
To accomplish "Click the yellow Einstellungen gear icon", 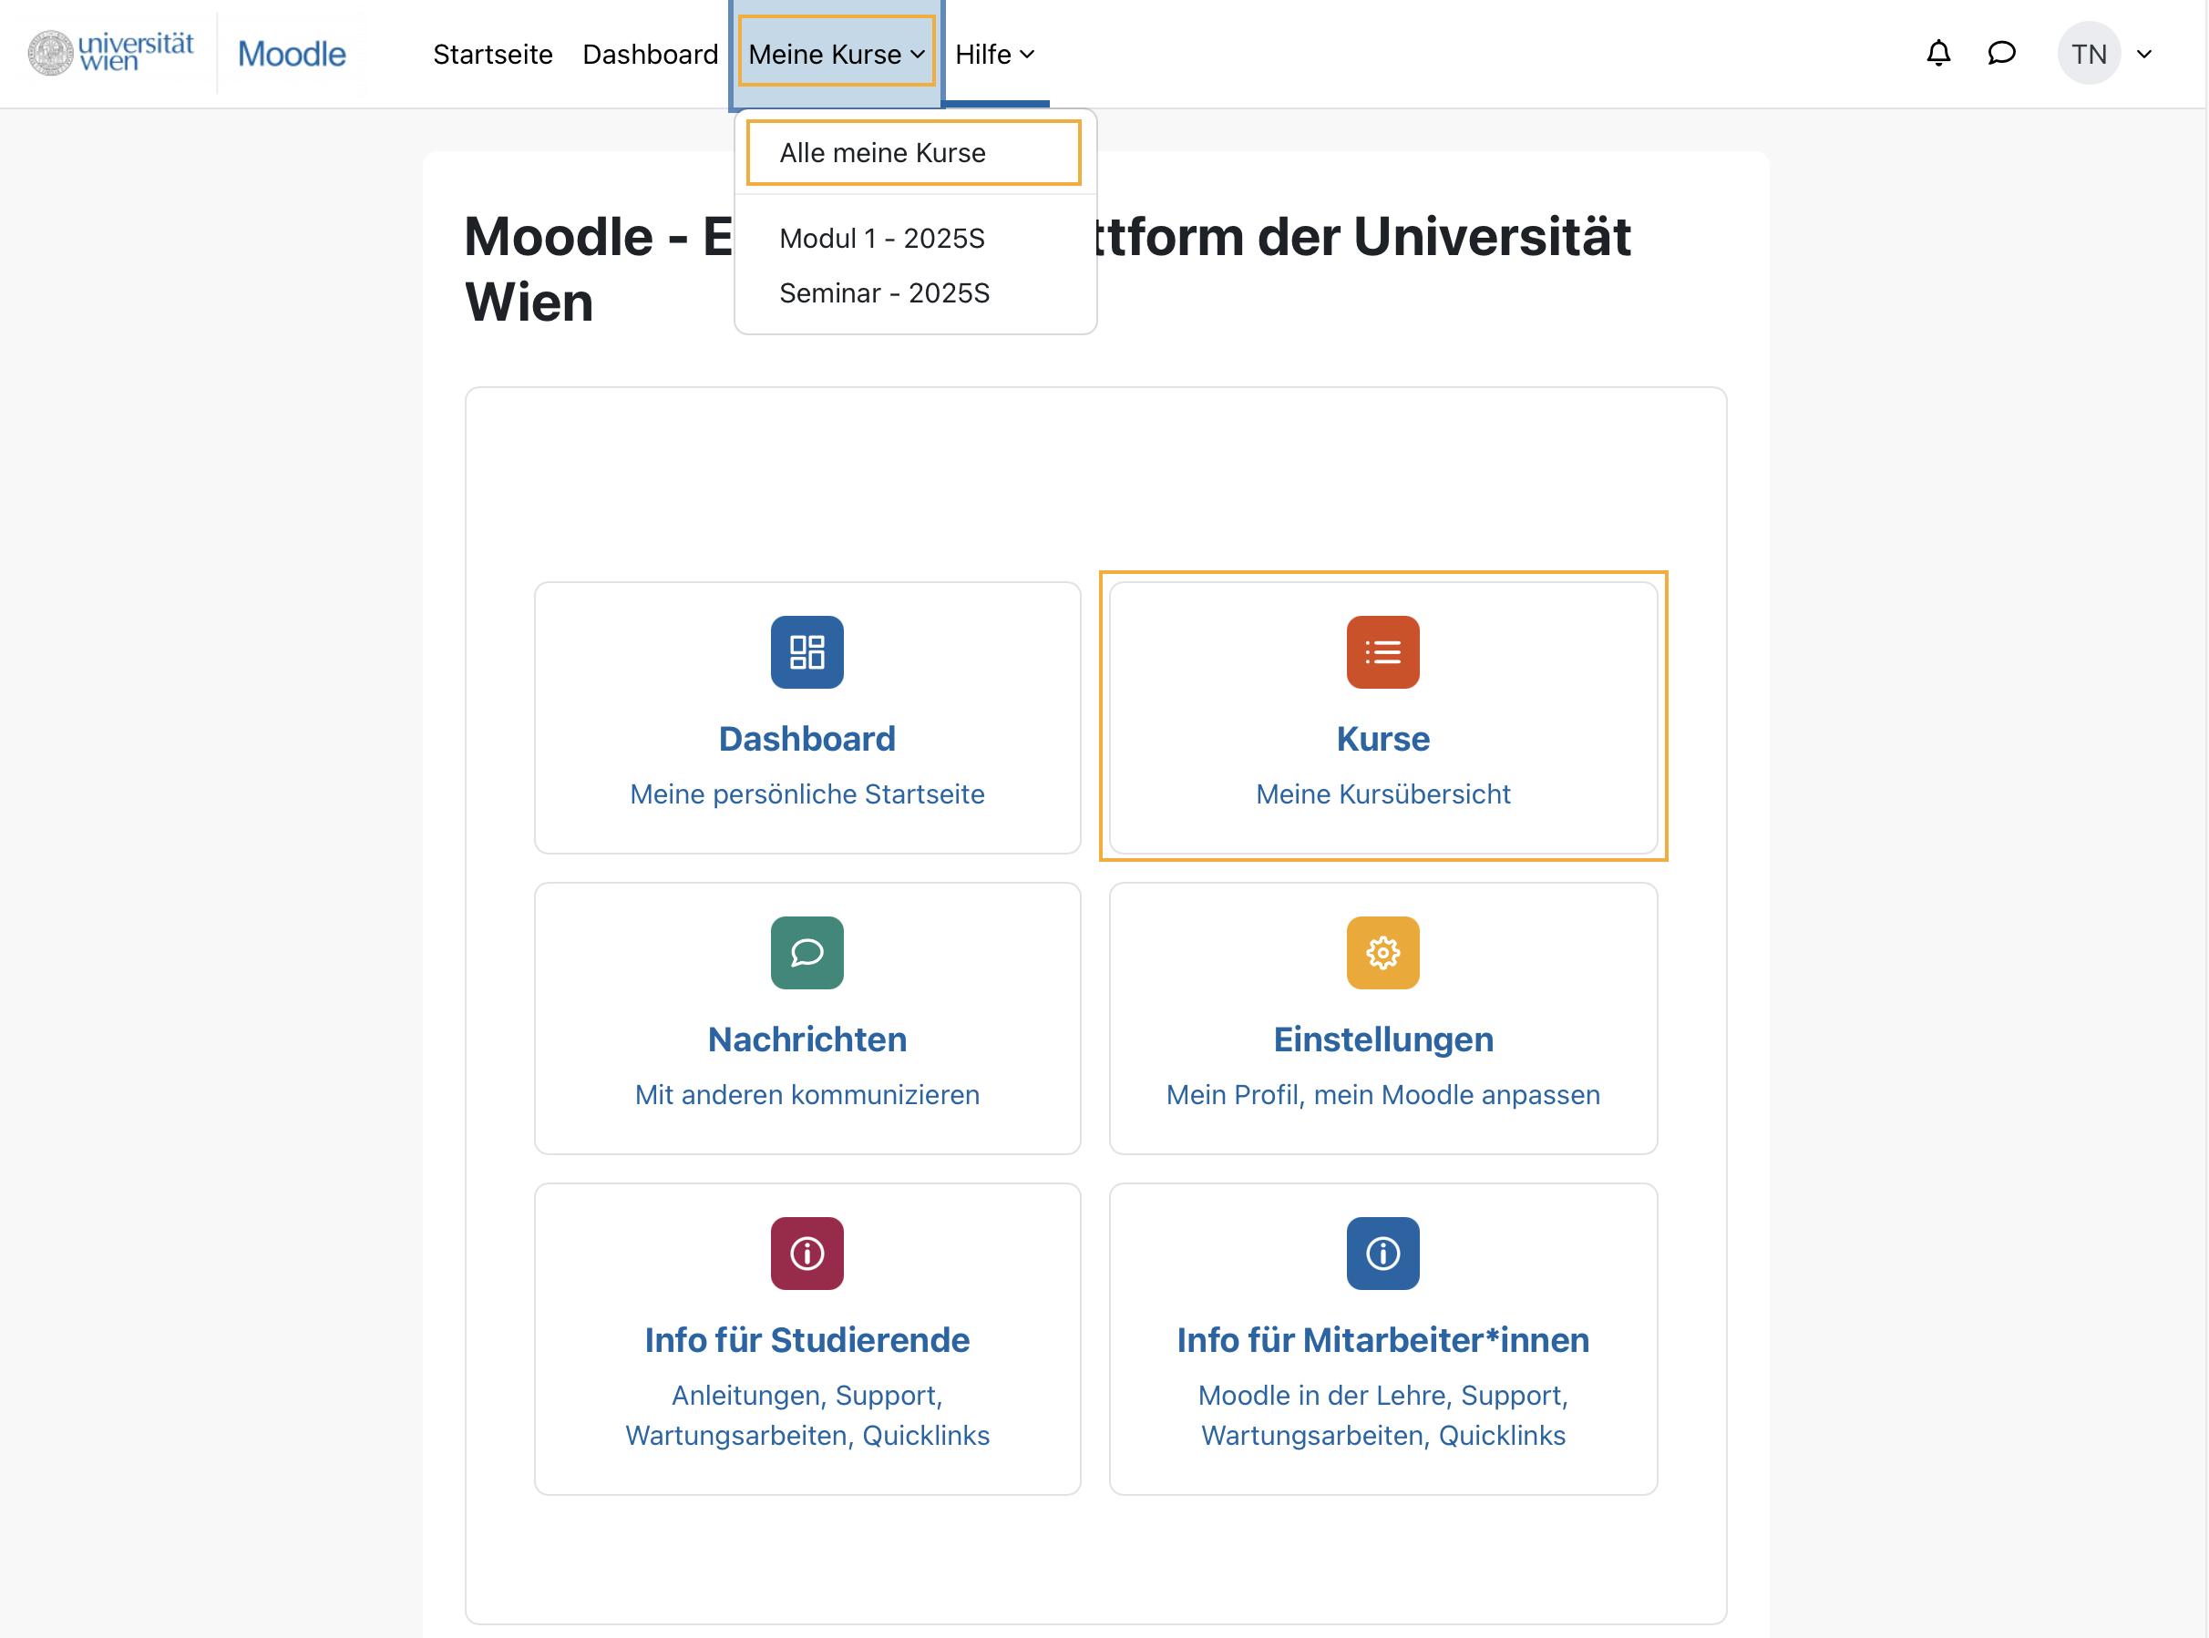I will (1382, 953).
